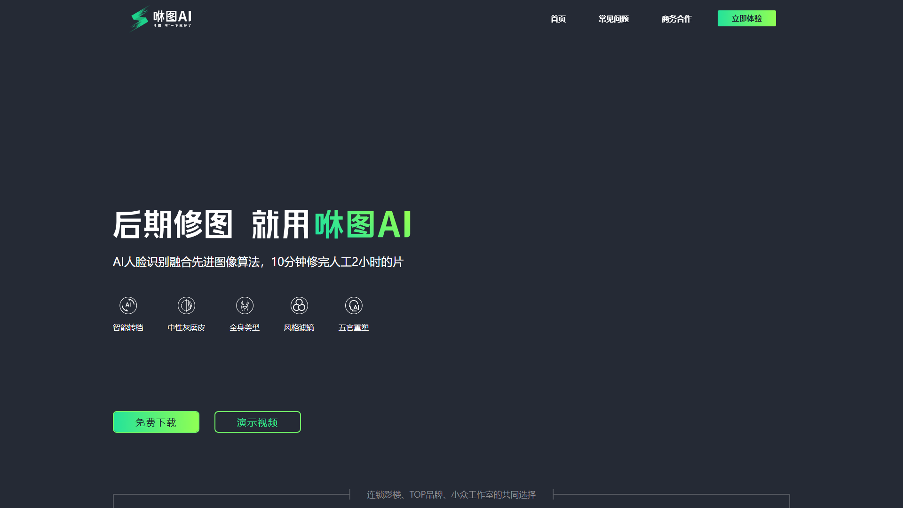Viewport: 903px width, 508px height.
Task: Click the 风格滤镜 text label
Action: (299, 328)
